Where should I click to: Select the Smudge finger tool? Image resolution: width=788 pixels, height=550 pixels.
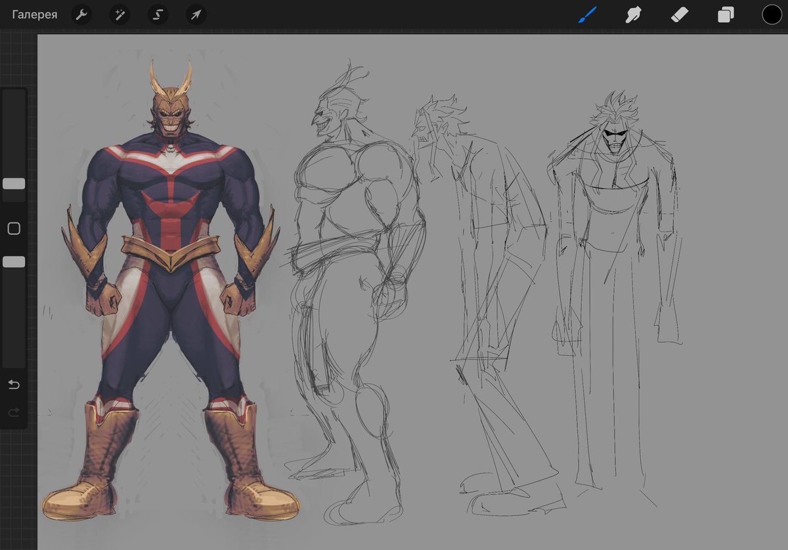point(633,14)
